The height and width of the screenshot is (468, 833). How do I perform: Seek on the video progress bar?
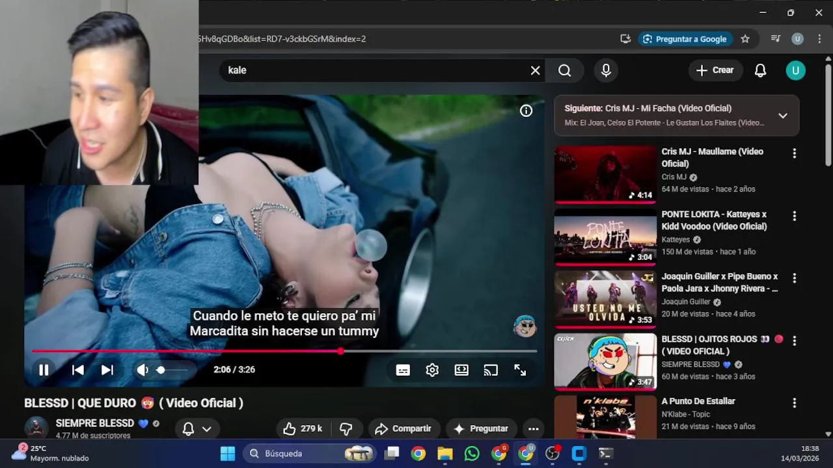(284, 351)
